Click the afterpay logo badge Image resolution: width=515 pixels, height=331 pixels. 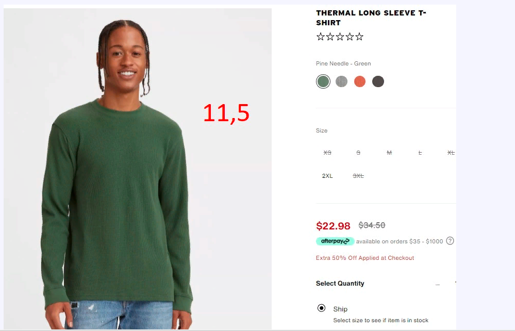335,241
